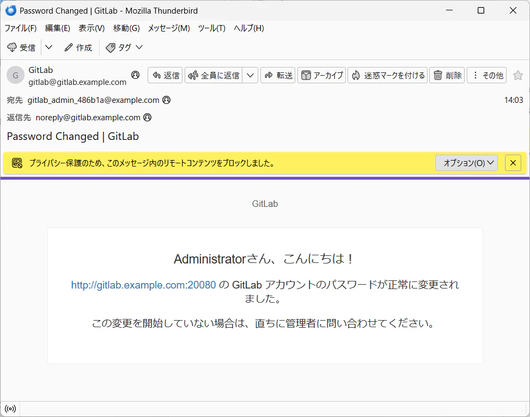Click the sender address gitlab@gitlab.example.com

(x=77, y=82)
